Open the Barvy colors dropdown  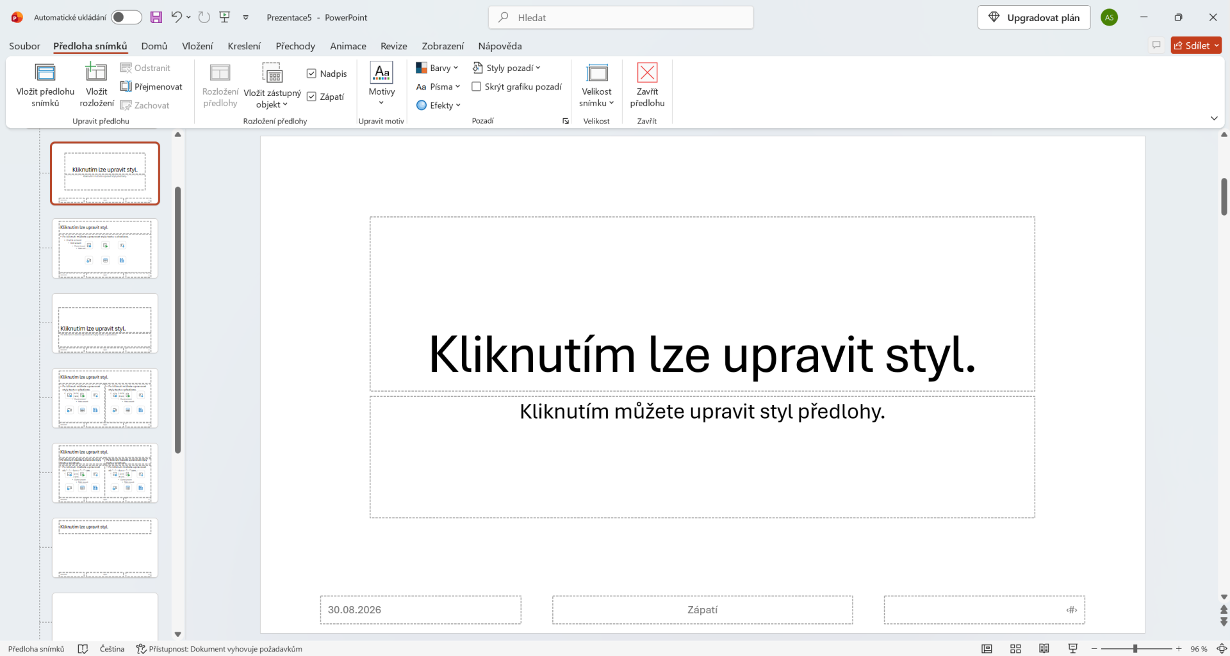click(x=438, y=68)
